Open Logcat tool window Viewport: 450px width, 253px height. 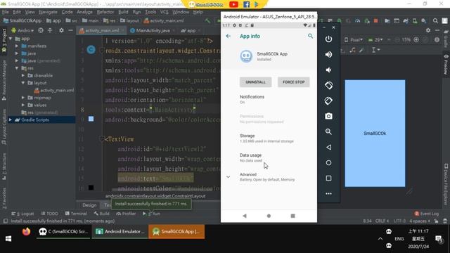[x=22, y=214]
